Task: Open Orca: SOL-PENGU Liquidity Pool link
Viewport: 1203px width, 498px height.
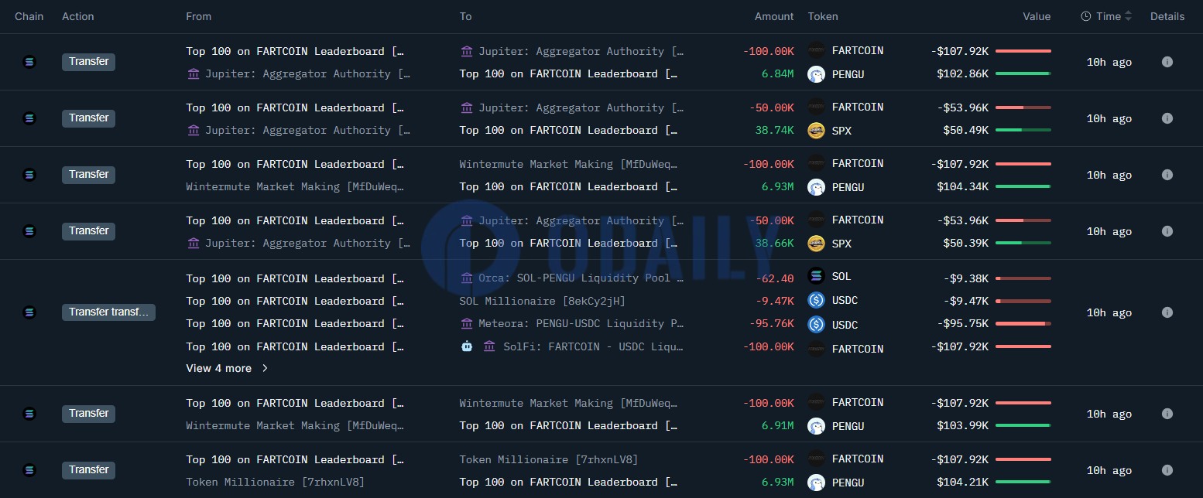Action: (x=581, y=278)
